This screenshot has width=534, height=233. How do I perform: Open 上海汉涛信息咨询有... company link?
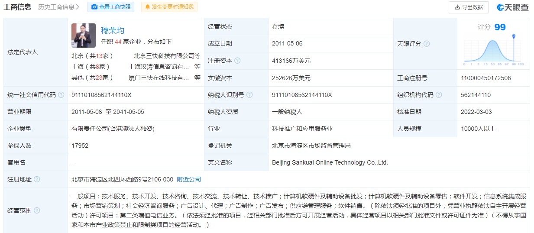(x=159, y=67)
